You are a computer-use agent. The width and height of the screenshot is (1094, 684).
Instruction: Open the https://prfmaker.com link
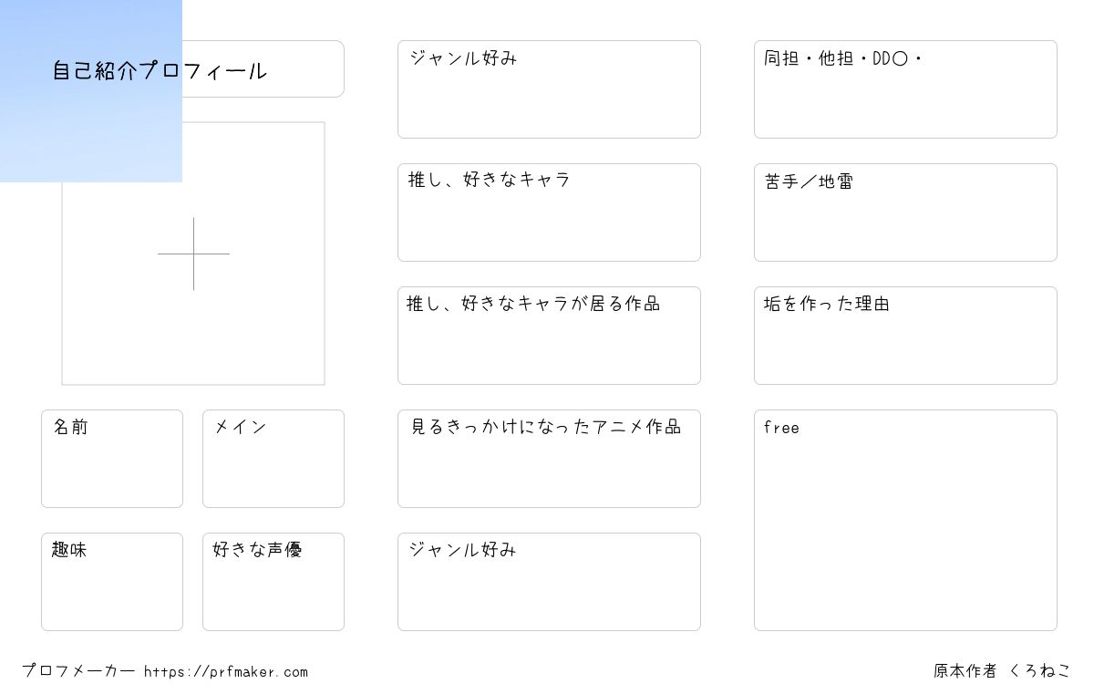point(226,672)
